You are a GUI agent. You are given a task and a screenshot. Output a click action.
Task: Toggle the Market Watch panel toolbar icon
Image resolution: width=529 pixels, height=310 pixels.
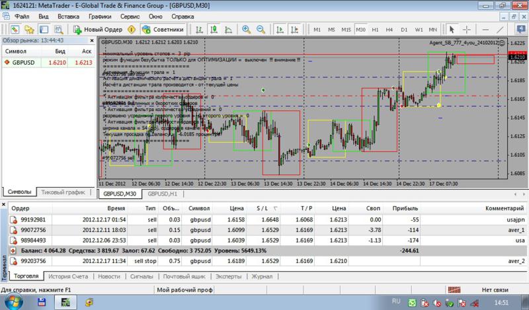tap(15, 29)
